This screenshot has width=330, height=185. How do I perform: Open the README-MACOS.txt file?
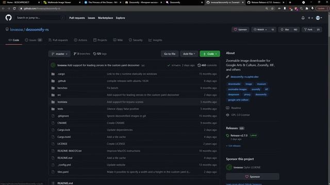tap(70, 151)
